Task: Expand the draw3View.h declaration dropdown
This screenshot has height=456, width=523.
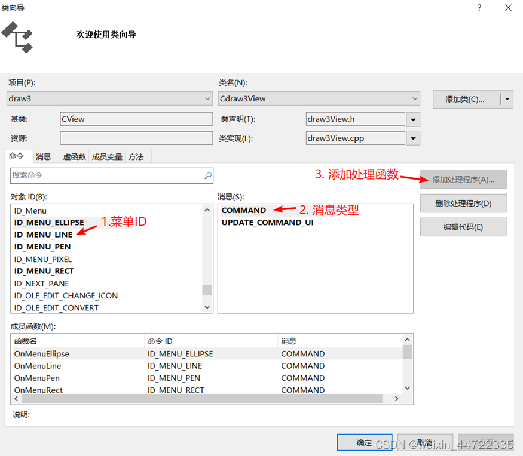Action: 413,119
